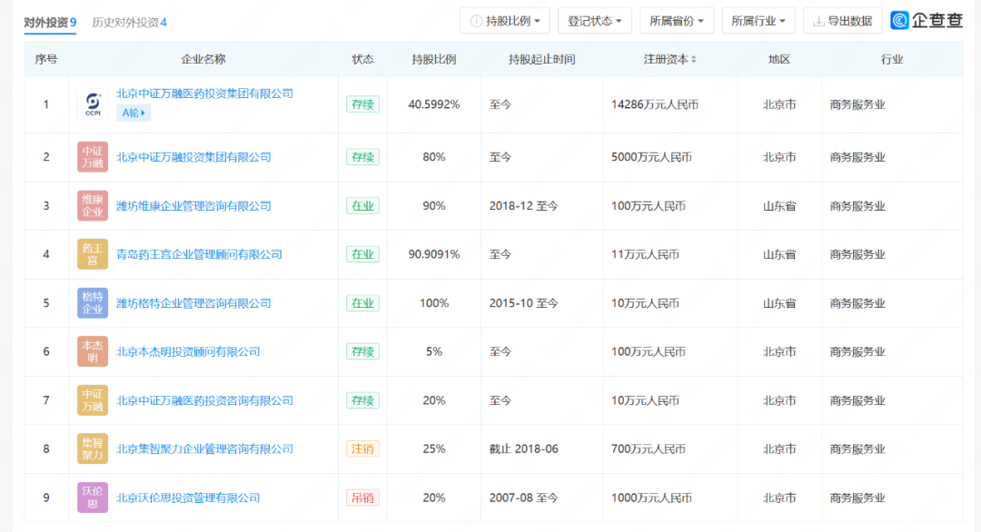Switch to the 历史对外投资 tab
Image resolution: width=981 pixels, height=532 pixels.
tap(130, 21)
